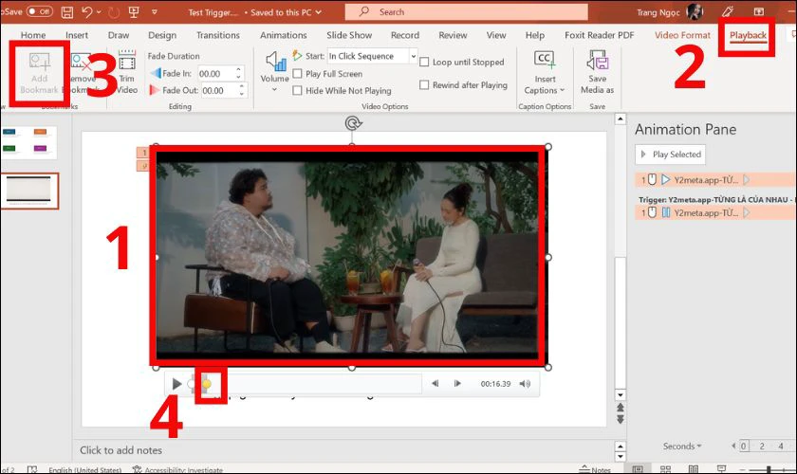Click animation tag 1 beside the video
Image resolution: width=797 pixels, height=474 pixels.
[x=143, y=152]
